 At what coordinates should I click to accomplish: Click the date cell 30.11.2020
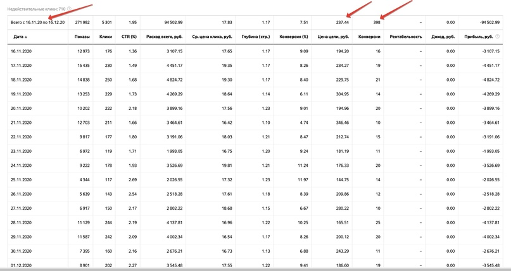click(x=21, y=251)
